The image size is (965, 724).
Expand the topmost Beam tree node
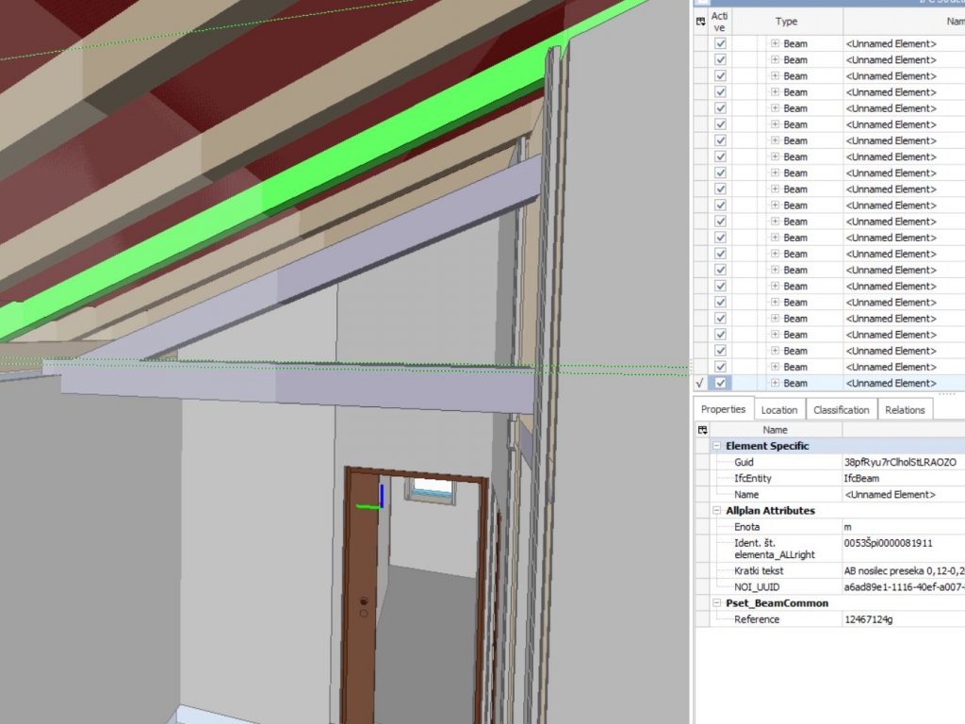click(x=775, y=43)
